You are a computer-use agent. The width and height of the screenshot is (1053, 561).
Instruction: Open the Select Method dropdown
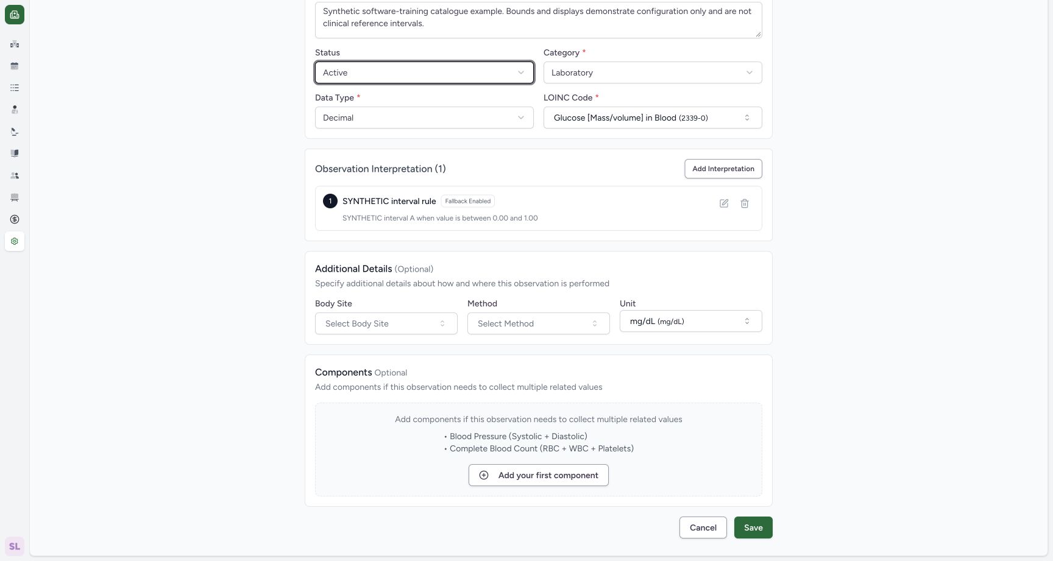click(x=539, y=323)
